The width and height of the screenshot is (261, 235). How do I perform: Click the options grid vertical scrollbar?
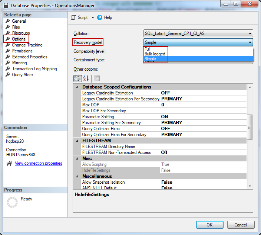(250, 126)
